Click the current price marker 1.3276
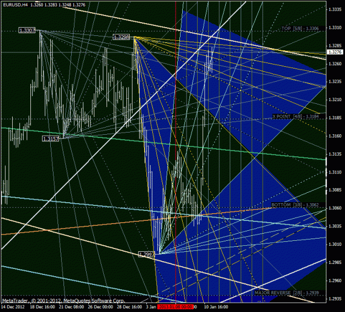Viewport: 345px width, 312px height. (335, 52)
